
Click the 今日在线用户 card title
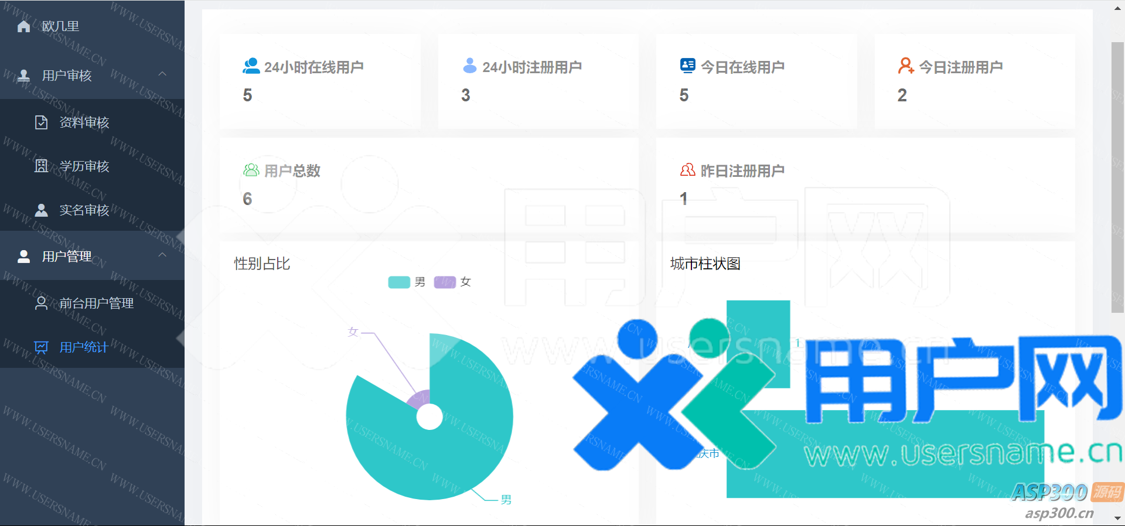tap(742, 67)
